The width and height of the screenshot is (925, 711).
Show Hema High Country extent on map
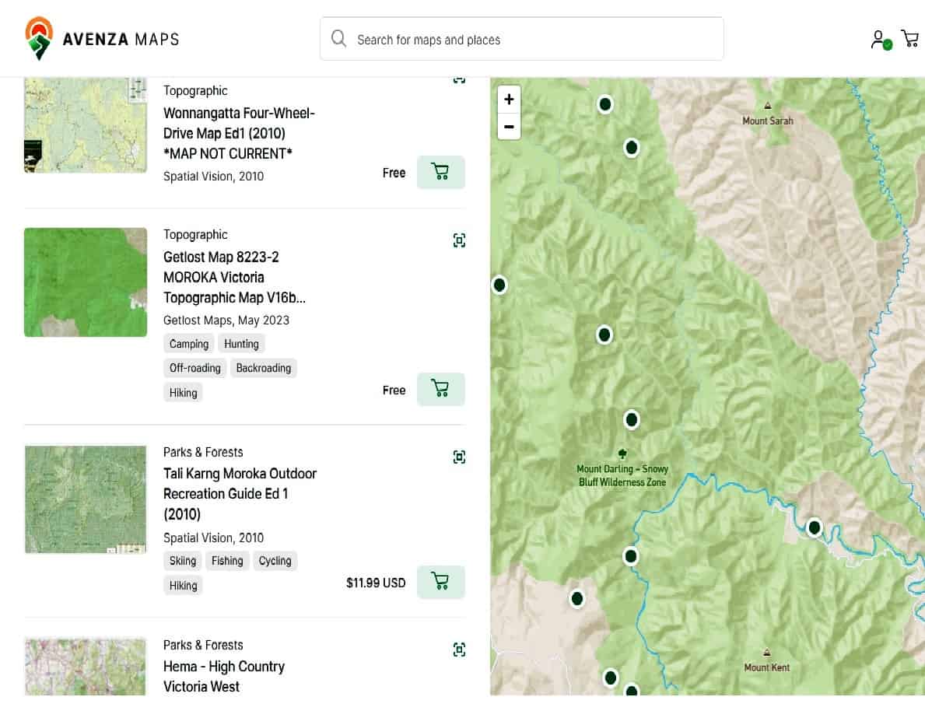(x=459, y=650)
